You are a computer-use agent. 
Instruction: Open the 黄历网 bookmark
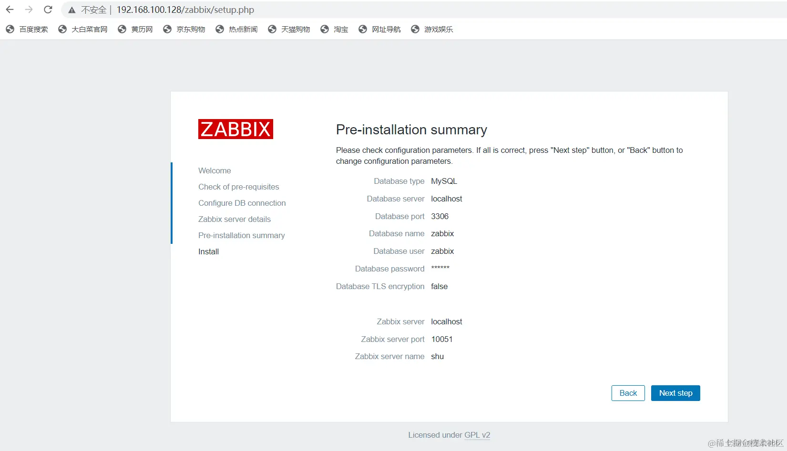point(135,30)
